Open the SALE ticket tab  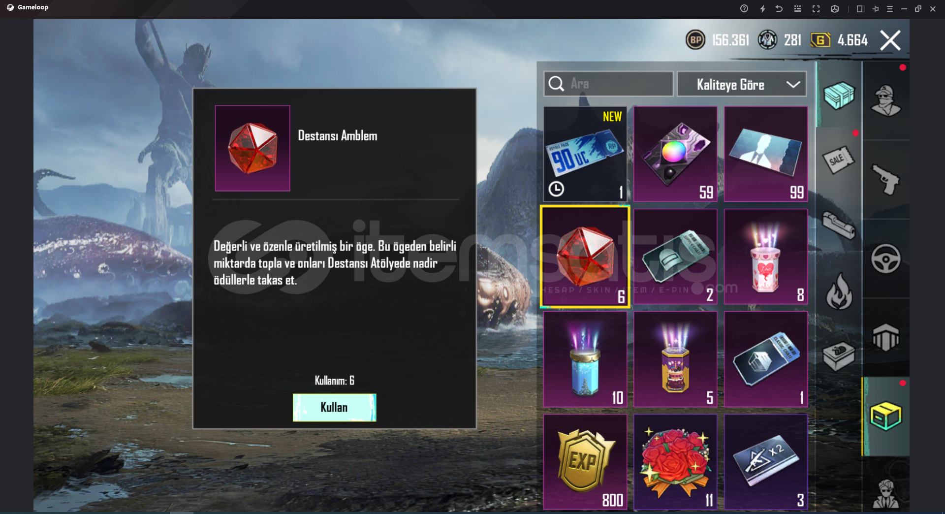point(839,160)
